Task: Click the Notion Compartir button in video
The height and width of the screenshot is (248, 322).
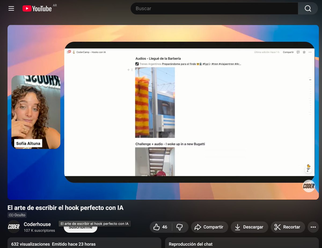Action: [x=288, y=52]
